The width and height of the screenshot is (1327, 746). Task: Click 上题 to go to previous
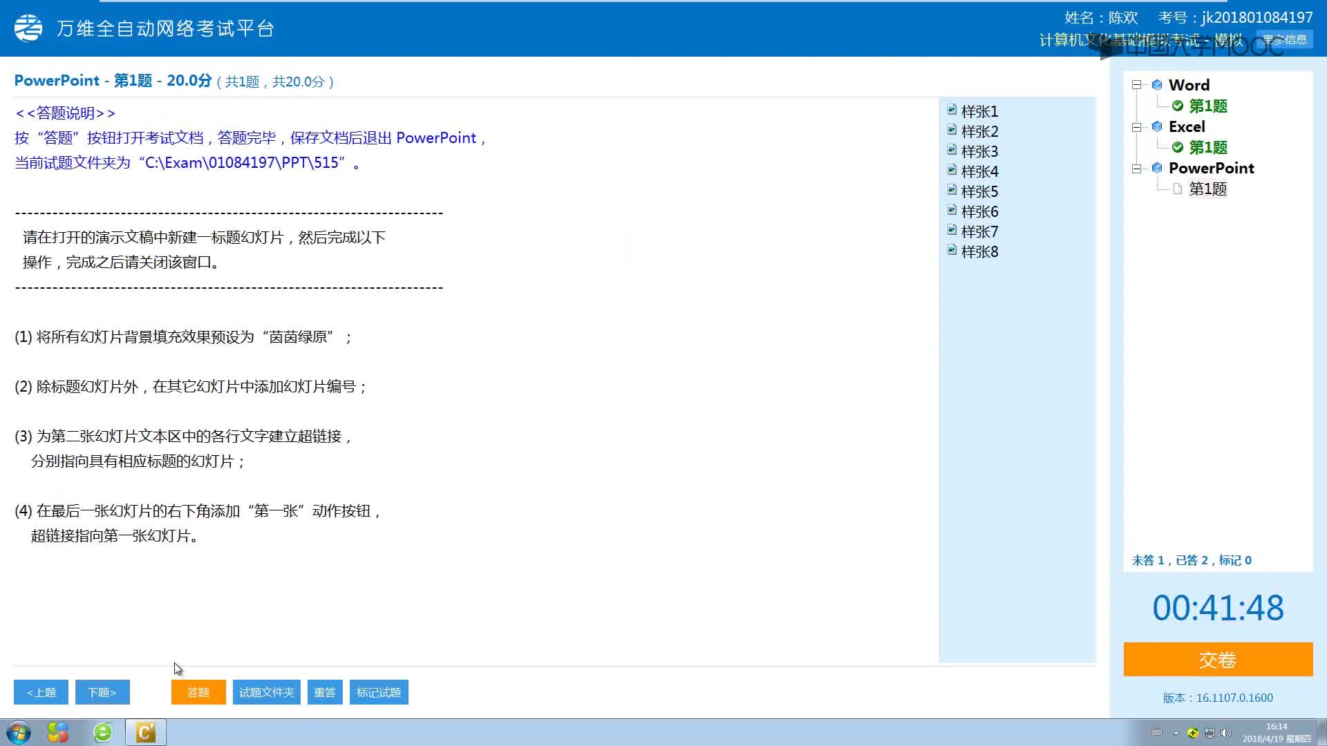coord(41,692)
